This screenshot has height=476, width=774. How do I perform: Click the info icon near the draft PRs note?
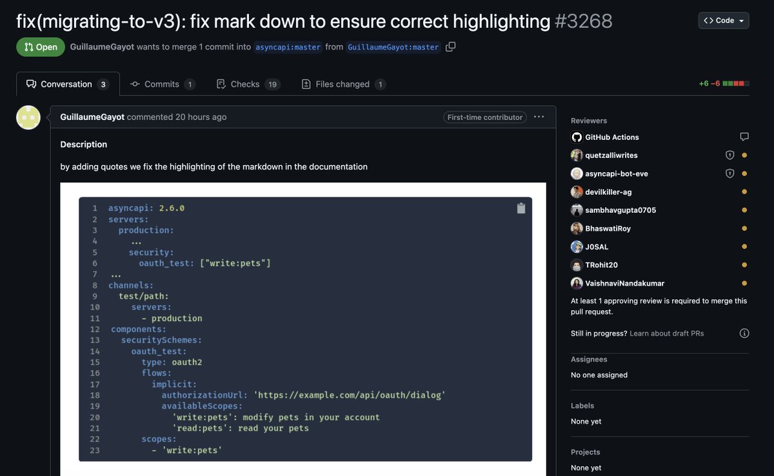(x=744, y=333)
